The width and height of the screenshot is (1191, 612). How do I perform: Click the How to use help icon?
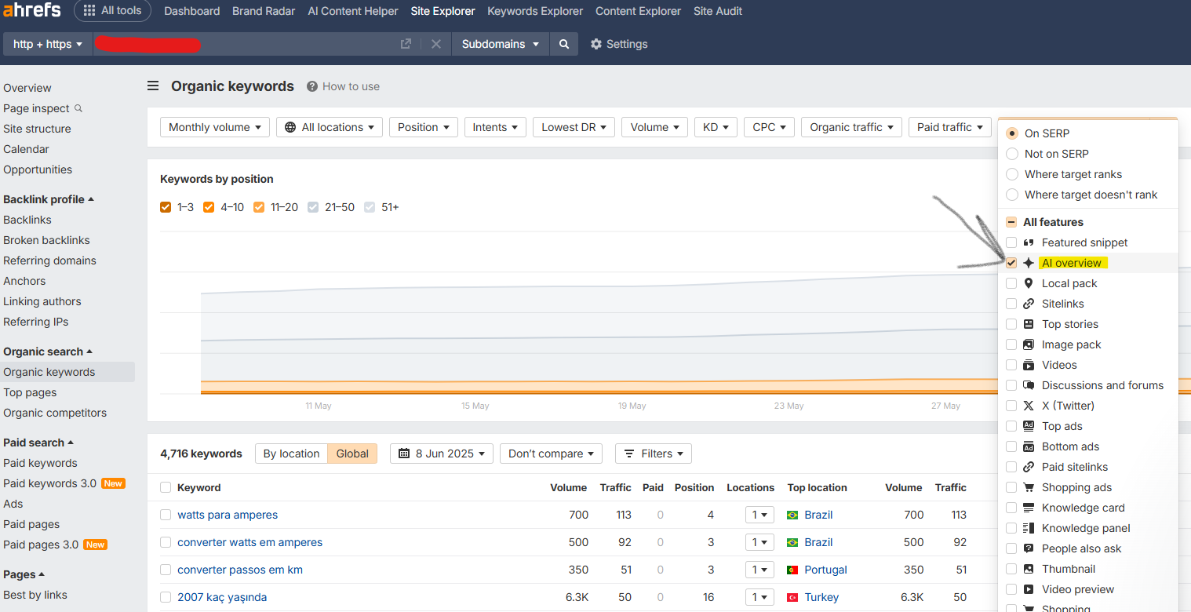click(312, 86)
